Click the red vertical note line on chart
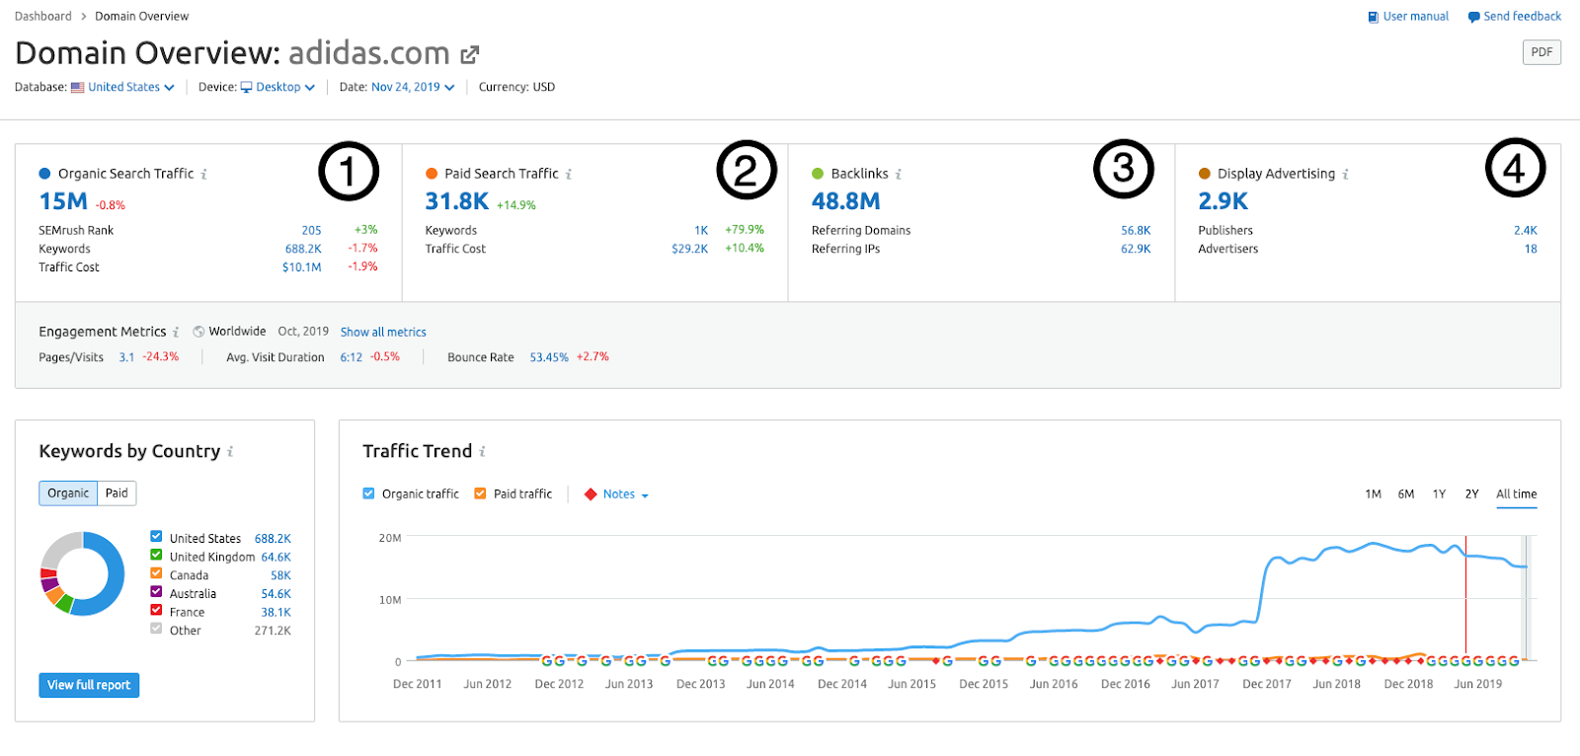Image resolution: width=1580 pixels, height=756 pixels. point(1465,597)
